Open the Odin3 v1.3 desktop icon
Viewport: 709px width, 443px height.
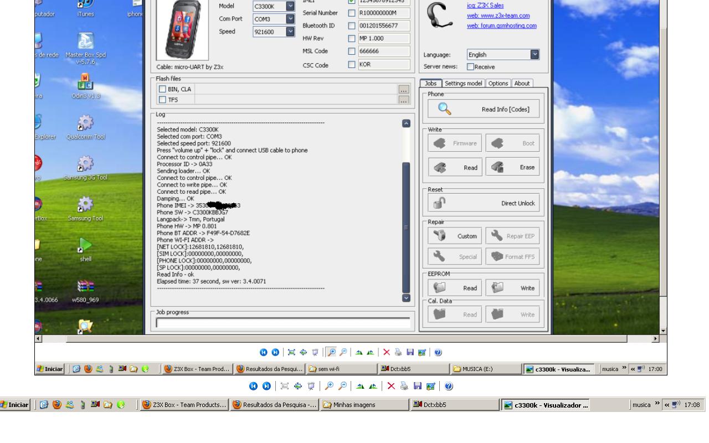(85, 86)
